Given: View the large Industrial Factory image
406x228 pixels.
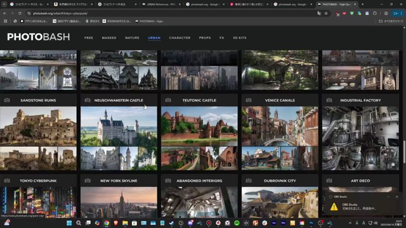Looking at the screenshot, I should (x=360, y=126).
